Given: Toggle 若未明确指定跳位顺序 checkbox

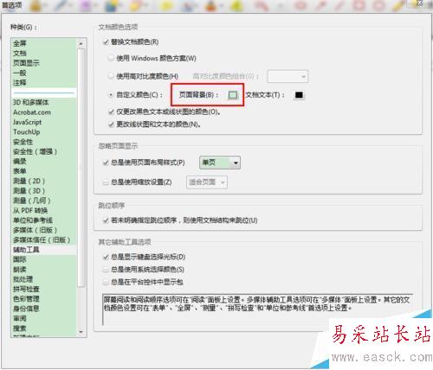Looking at the screenshot, I should 106,220.
